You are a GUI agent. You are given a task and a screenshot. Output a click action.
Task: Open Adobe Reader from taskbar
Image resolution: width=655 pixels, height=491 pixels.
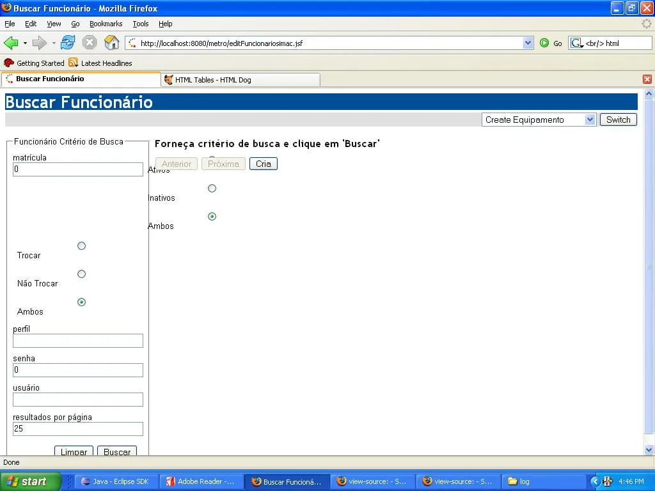201,481
